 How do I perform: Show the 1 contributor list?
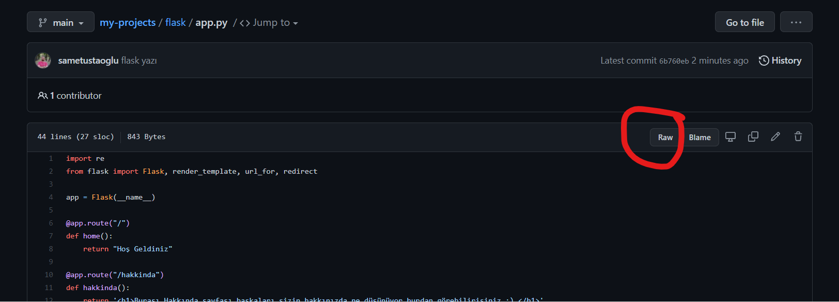pos(70,96)
